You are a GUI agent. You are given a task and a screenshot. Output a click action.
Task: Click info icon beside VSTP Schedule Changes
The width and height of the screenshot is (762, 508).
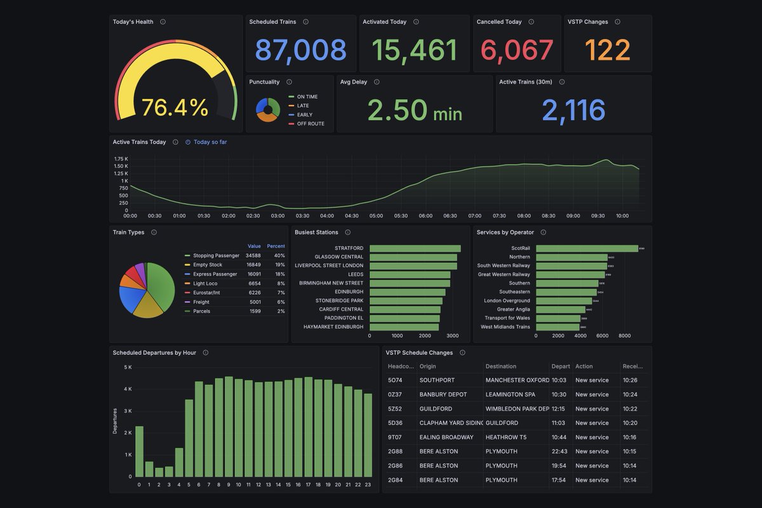pyautogui.click(x=462, y=352)
